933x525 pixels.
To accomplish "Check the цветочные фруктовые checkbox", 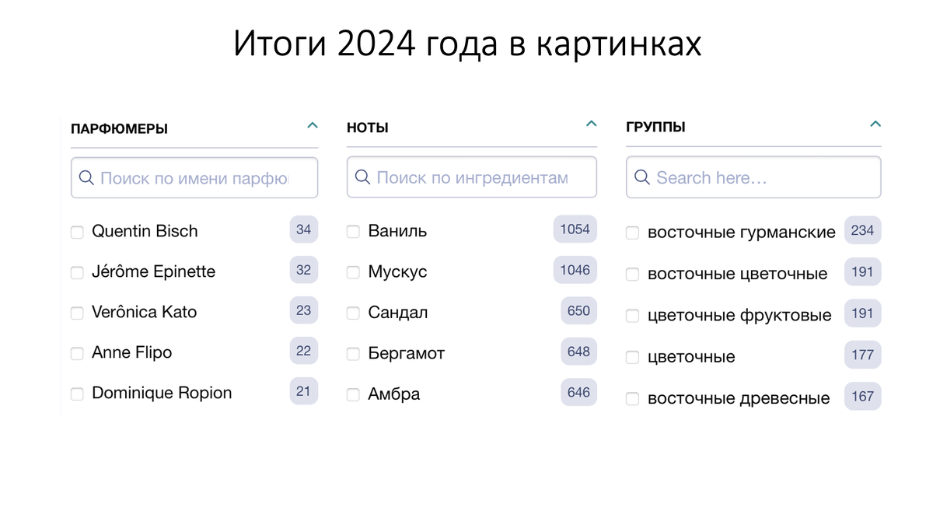I will pos(632,316).
